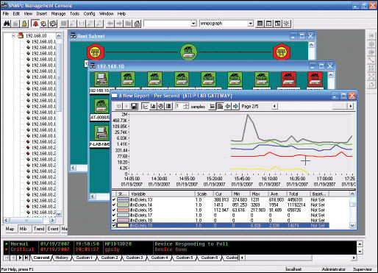Image resolution: width=378 pixels, height=273 pixels.
Task: Go to previous page with blue left arrow
Action: click(x=228, y=106)
